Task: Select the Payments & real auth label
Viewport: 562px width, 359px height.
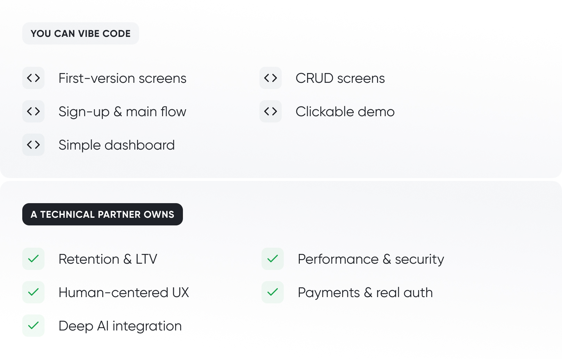Action: tap(365, 293)
